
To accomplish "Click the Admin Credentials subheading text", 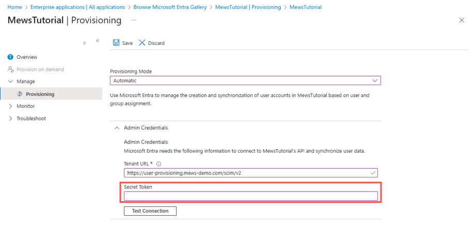I will (146, 142).
